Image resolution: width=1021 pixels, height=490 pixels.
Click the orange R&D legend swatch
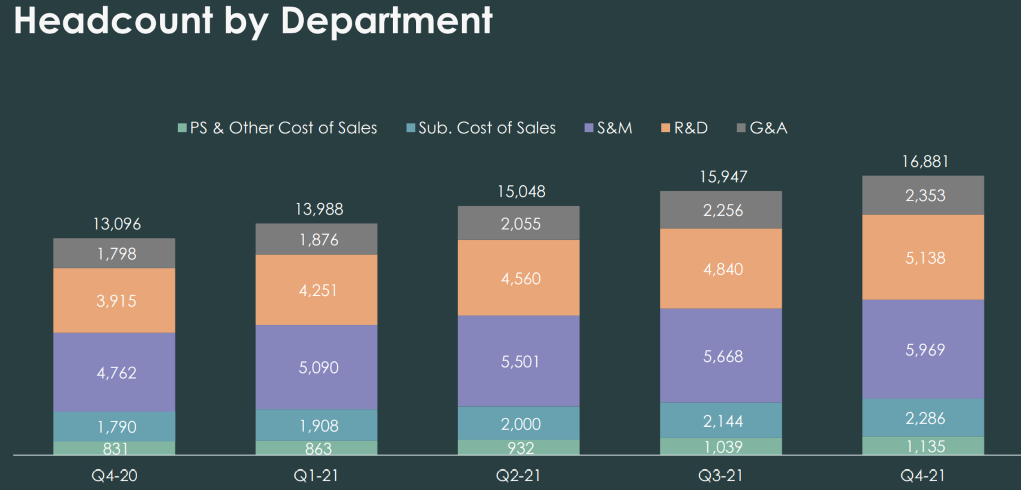click(x=666, y=128)
